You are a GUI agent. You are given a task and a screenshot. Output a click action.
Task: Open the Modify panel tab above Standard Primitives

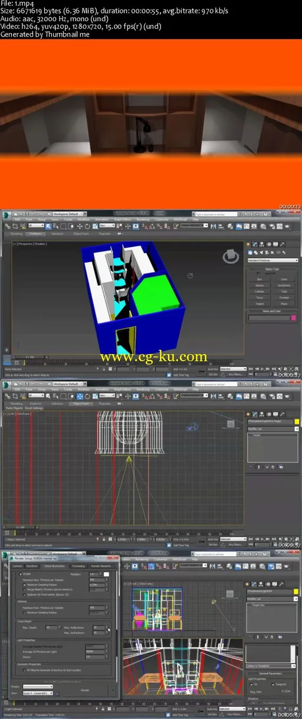255,244
